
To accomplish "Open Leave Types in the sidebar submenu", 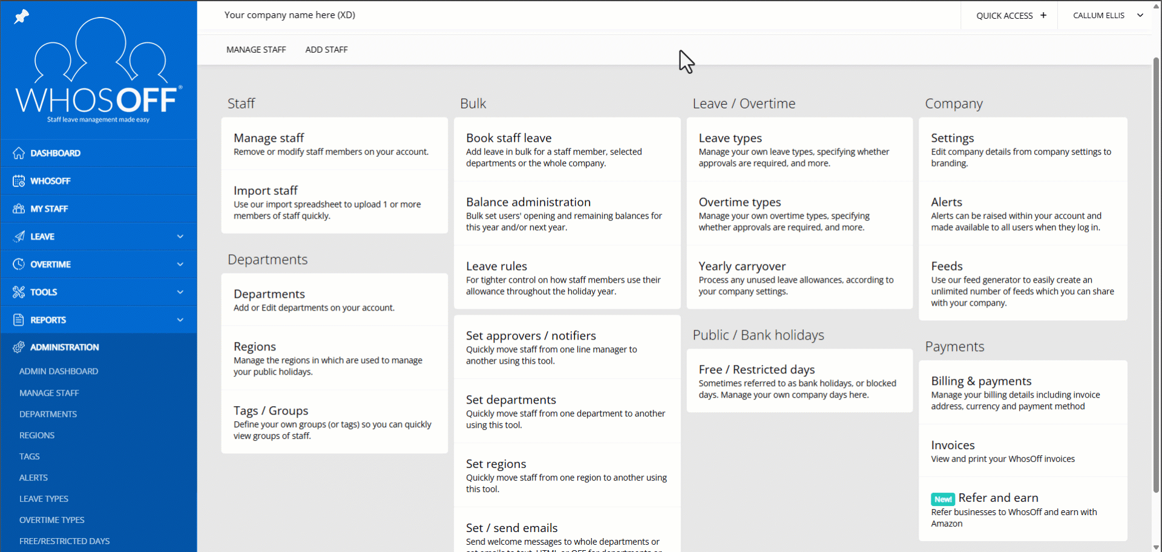I will pos(44,499).
